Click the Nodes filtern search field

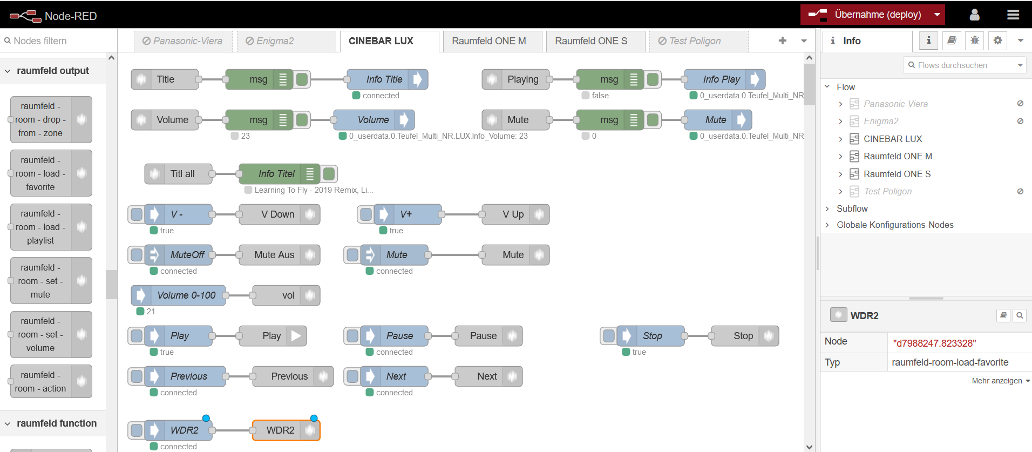coord(58,41)
